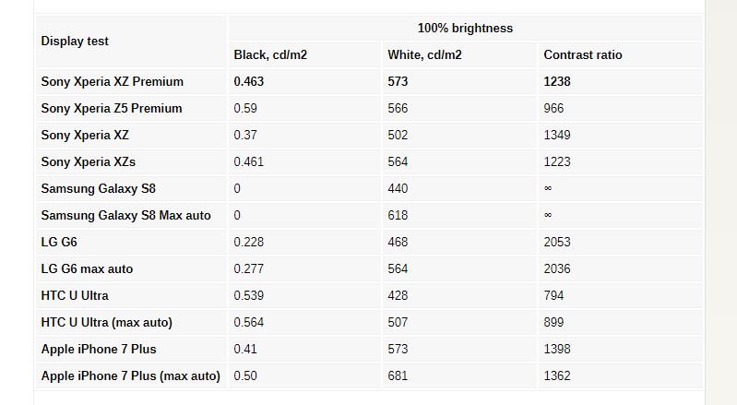Click the White, cd/m2 column header

point(424,55)
